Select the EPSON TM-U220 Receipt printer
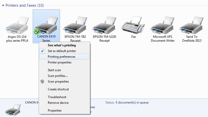 pos(104,25)
